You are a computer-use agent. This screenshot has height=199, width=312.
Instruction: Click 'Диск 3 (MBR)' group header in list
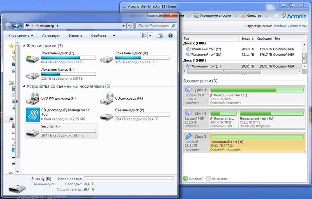194,61
